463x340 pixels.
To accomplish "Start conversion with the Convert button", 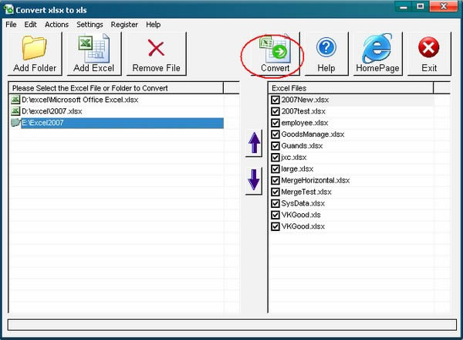I will click(275, 54).
